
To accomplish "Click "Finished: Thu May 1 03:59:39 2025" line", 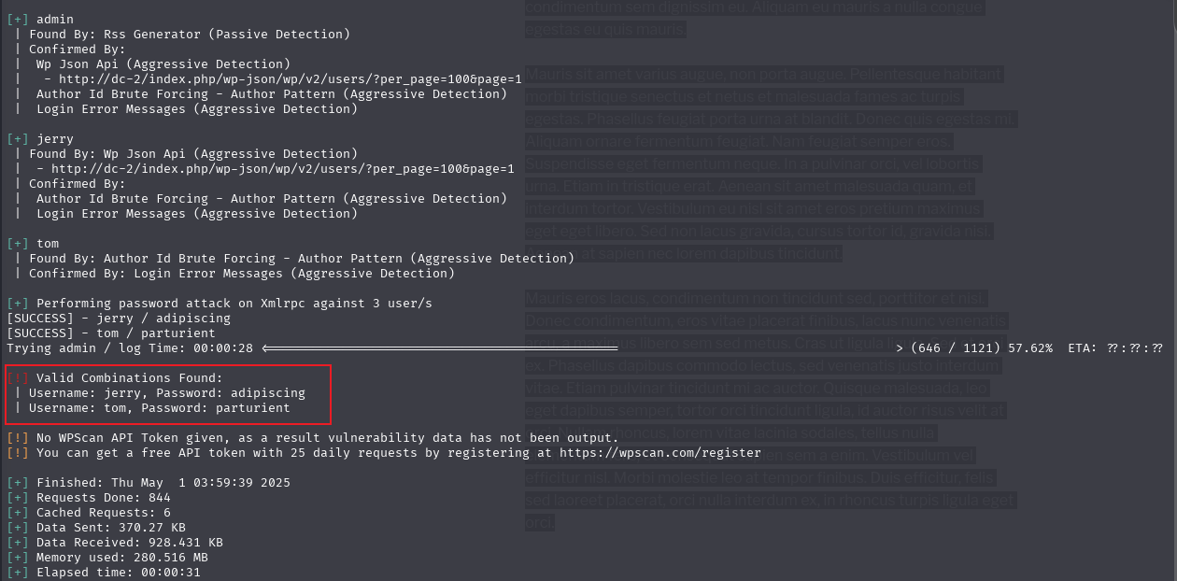I will point(149,483).
